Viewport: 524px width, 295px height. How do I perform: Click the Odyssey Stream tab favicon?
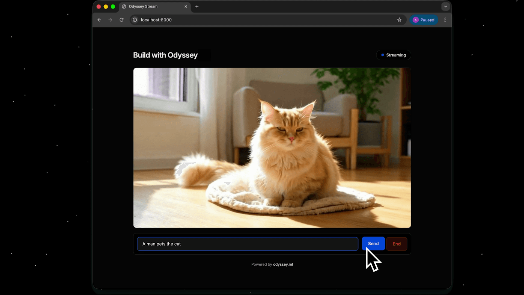[x=124, y=7]
